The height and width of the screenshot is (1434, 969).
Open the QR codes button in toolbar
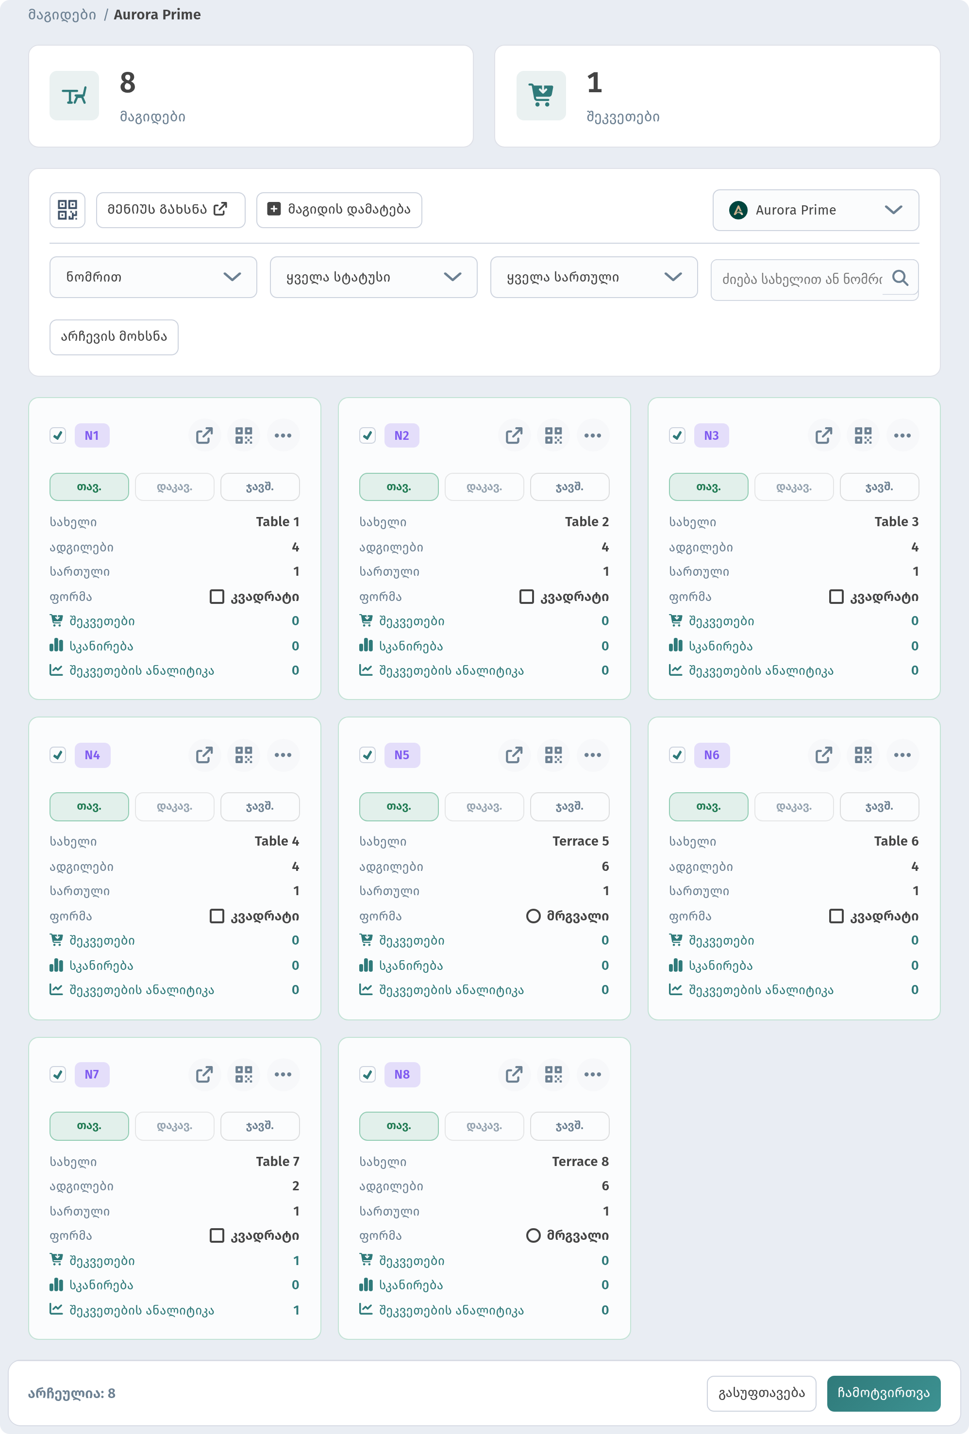67,210
